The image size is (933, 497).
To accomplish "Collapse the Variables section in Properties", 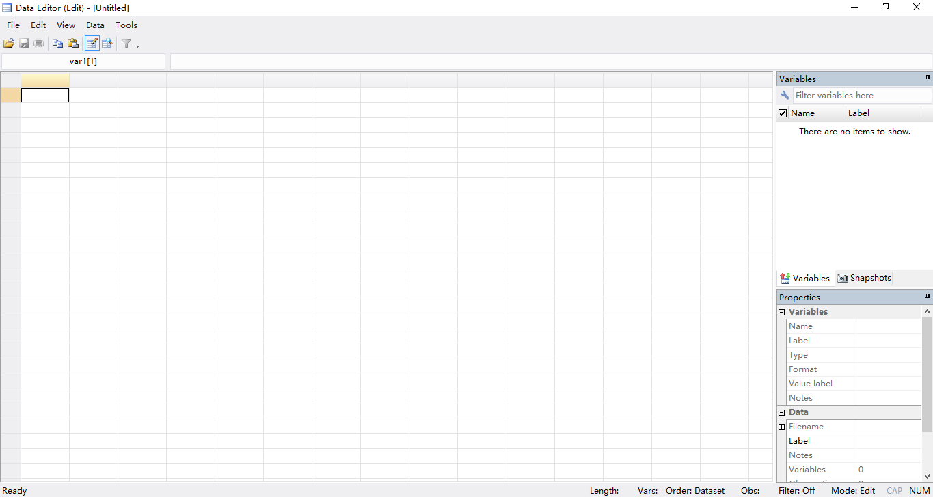I will 782,312.
